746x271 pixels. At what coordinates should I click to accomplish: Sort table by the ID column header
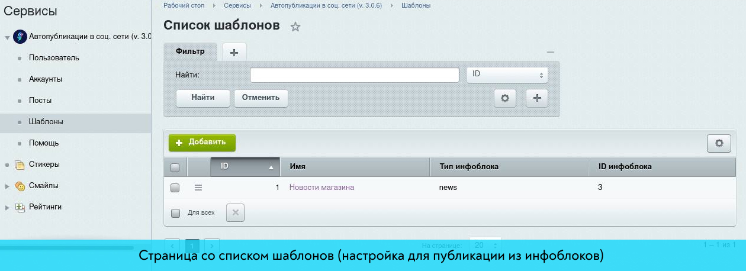coord(245,167)
